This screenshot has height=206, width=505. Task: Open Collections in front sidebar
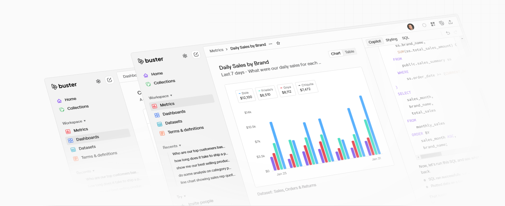pyautogui.click(x=164, y=81)
